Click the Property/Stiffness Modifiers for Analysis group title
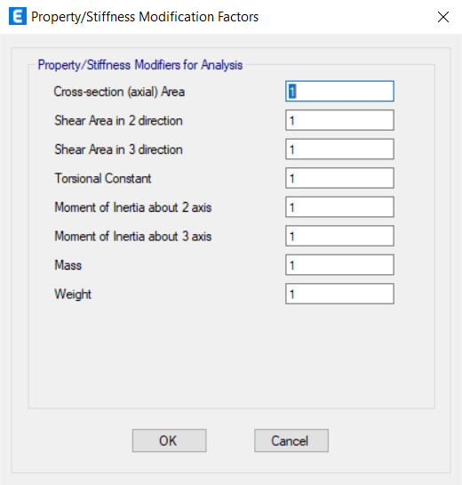462x485 pixels. (140, 65)
